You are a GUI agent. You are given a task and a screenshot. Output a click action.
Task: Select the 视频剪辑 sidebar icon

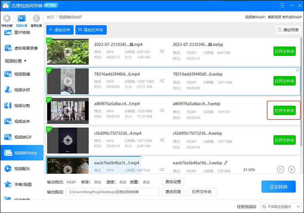pos(8,74)
